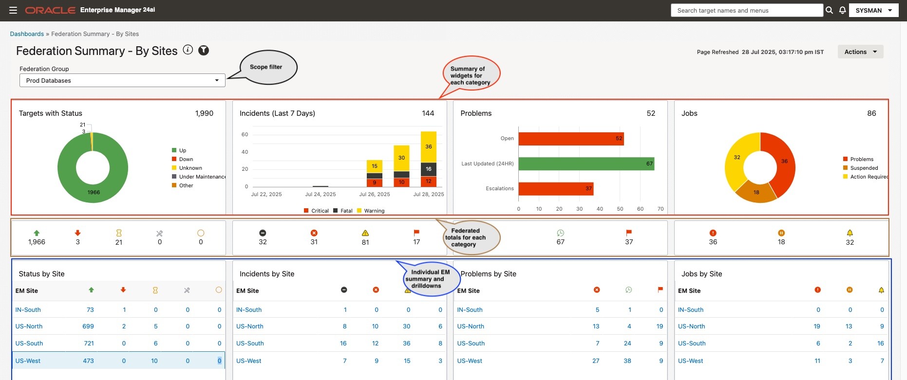Click the down arrow column header in Status by Site
Image resolution: width=907 pixels, height=380 pixels.
[123, 290]
